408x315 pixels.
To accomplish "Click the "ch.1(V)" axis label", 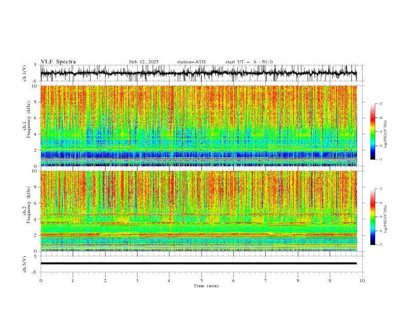I will tap(25, 73).
